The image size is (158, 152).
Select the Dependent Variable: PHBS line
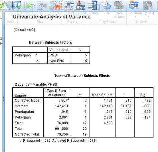pos(36,84)
